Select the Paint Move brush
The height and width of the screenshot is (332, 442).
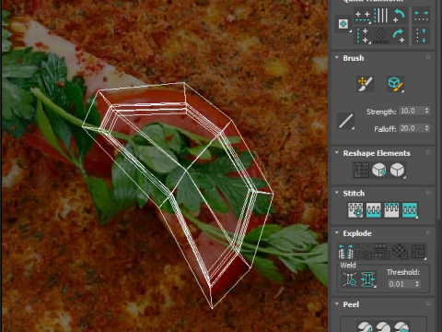click(366, 84)
